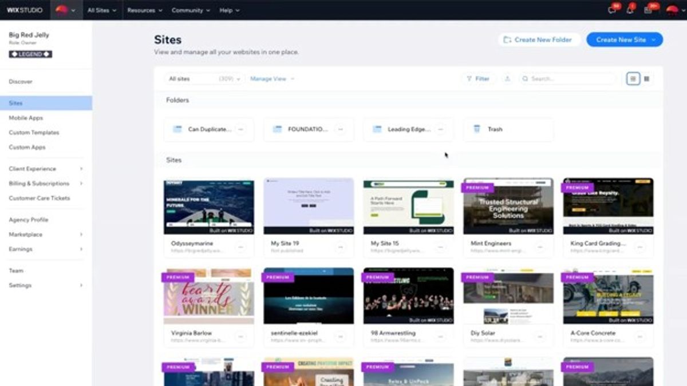Screen dimensions: 687x386
Task: Open more options for Can Duplicate folder
Action: (240, 129)
